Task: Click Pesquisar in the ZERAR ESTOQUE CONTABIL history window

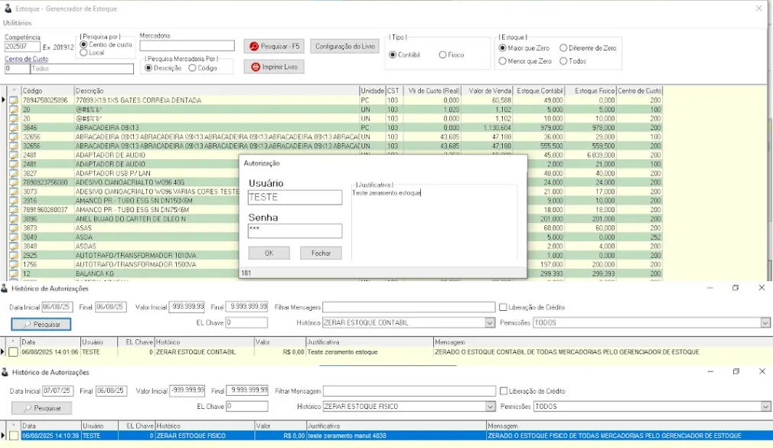Action: point(41,324)
